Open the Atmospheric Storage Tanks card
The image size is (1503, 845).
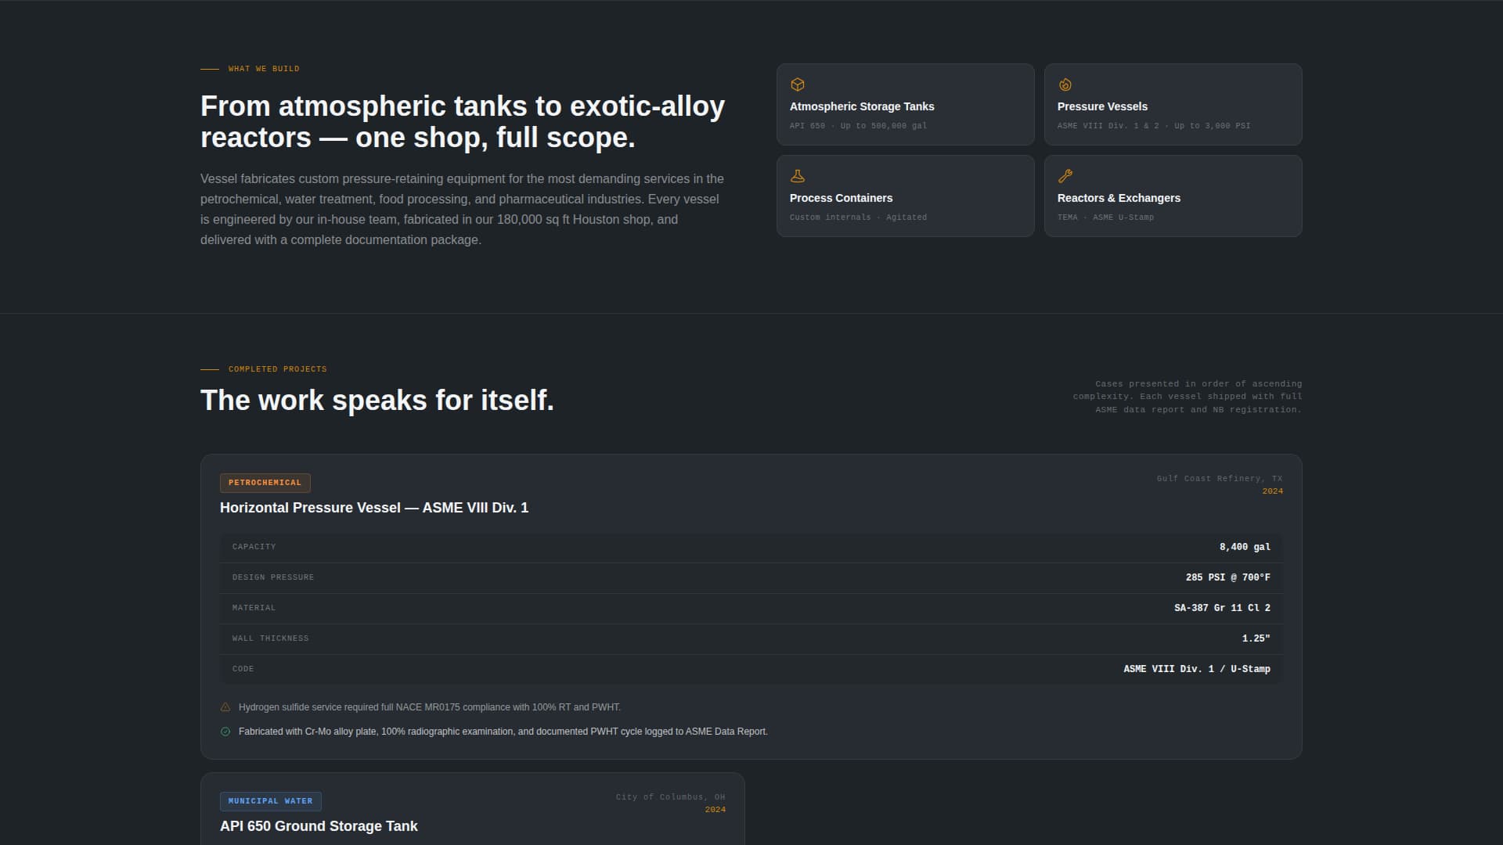905,105
